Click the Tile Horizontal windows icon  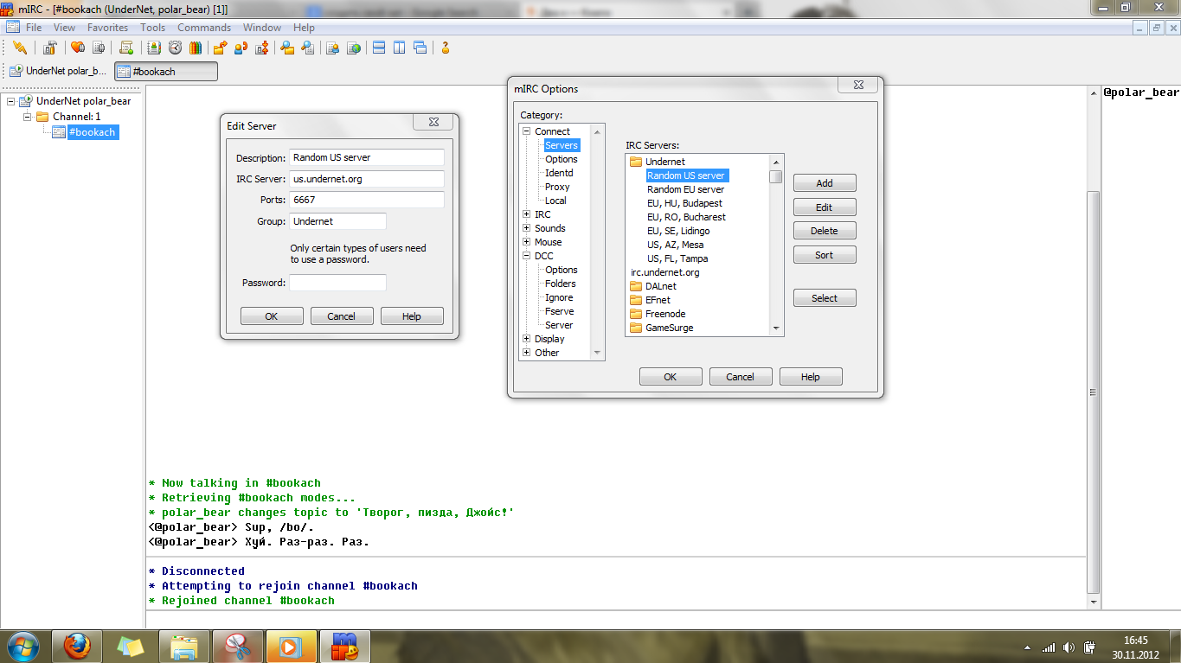coord(378,48)
